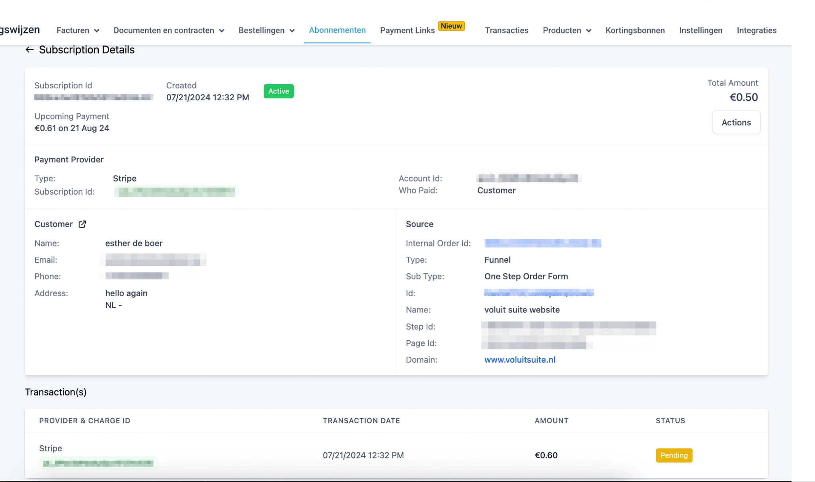This screenshot has width=815, height=482.
Task: Click the back arrow beside Subscription Details
Action: 29,50
